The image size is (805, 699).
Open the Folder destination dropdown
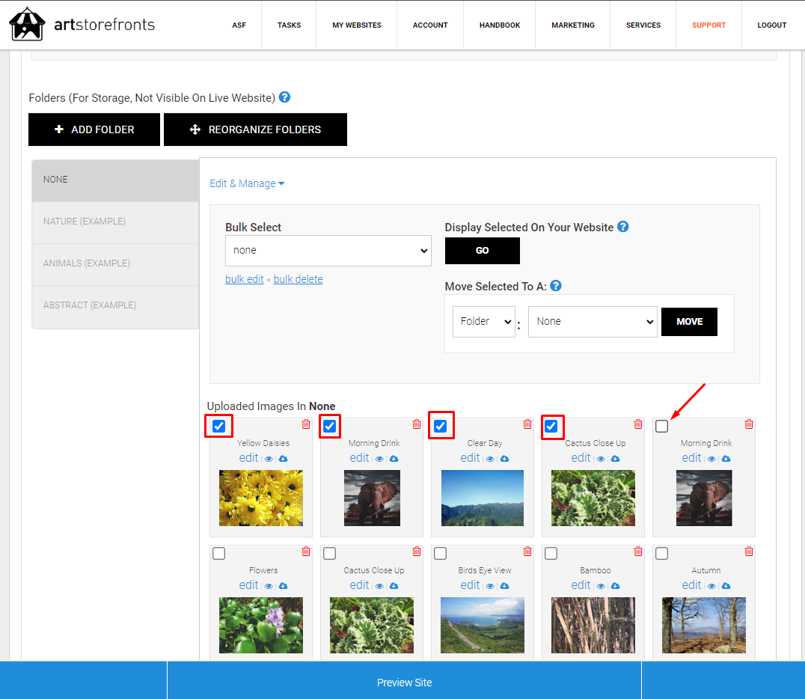[x=483, y=321]
